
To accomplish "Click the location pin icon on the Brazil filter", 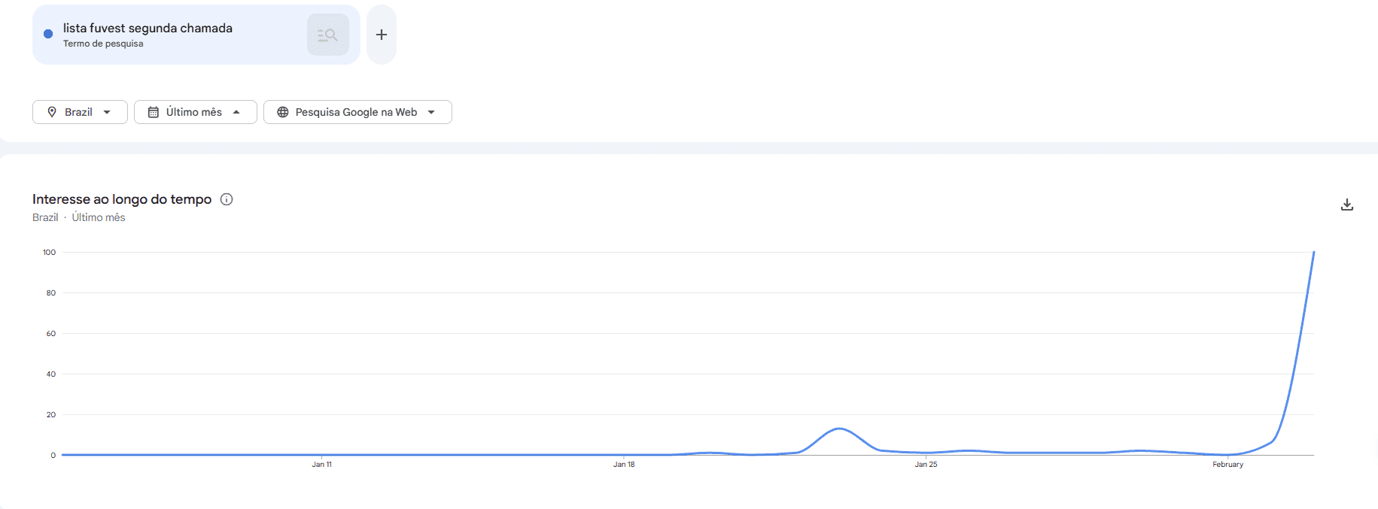I will click(52, 111).
